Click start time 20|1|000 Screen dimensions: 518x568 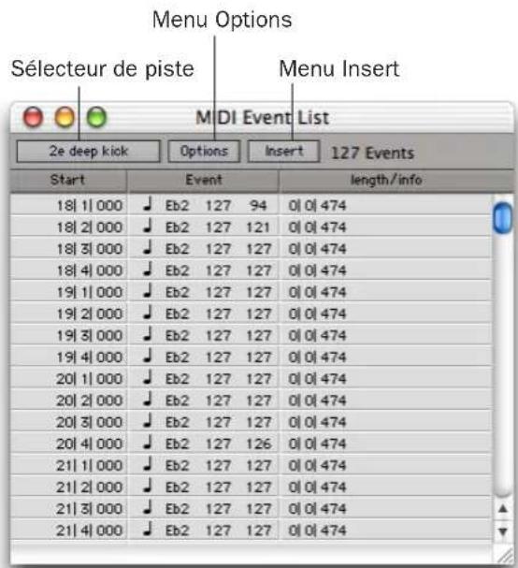click(x=90, y=379)
